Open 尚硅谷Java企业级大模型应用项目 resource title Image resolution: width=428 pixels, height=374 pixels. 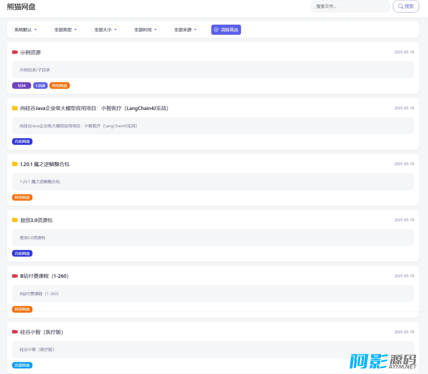94,108
